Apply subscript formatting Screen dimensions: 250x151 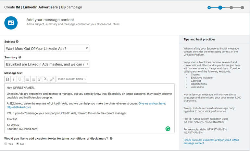point(46,79)
